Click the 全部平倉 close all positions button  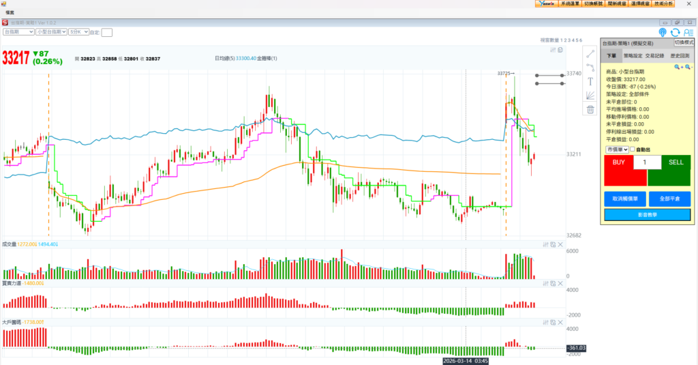[669, 199]
